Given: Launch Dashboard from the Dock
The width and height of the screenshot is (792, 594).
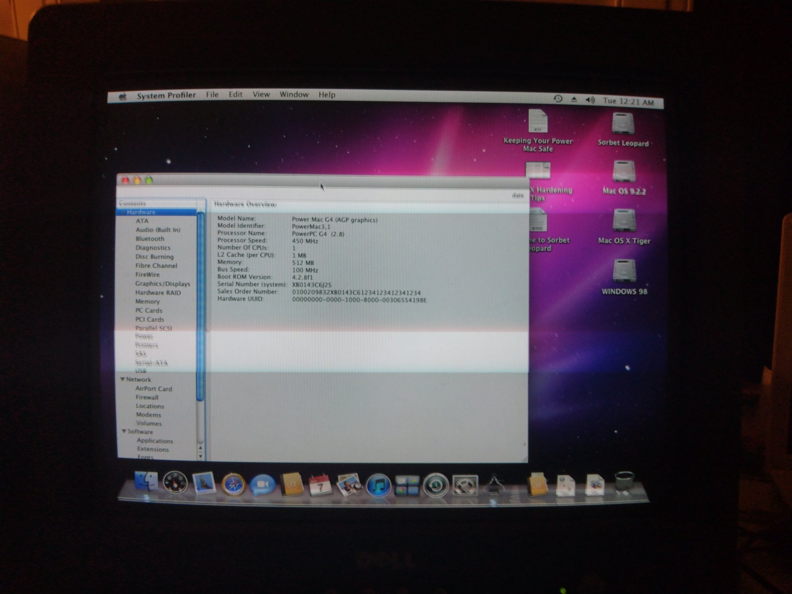Looking at the screenshot, I should tap(175, 483).
